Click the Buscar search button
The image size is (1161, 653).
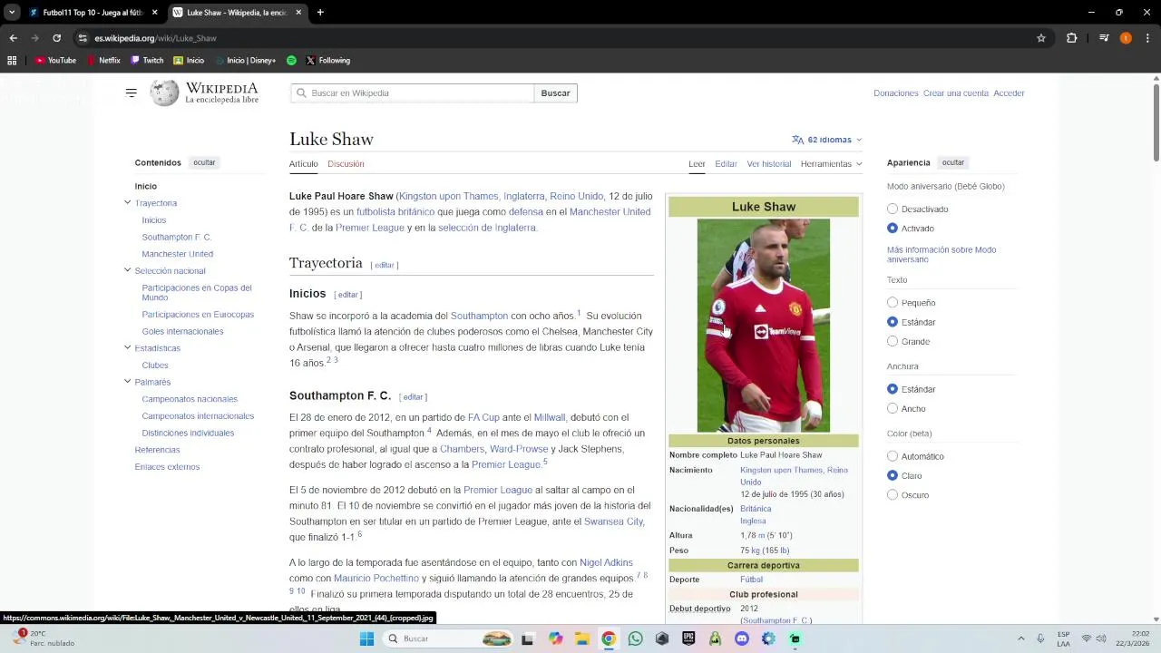(555, 93)
